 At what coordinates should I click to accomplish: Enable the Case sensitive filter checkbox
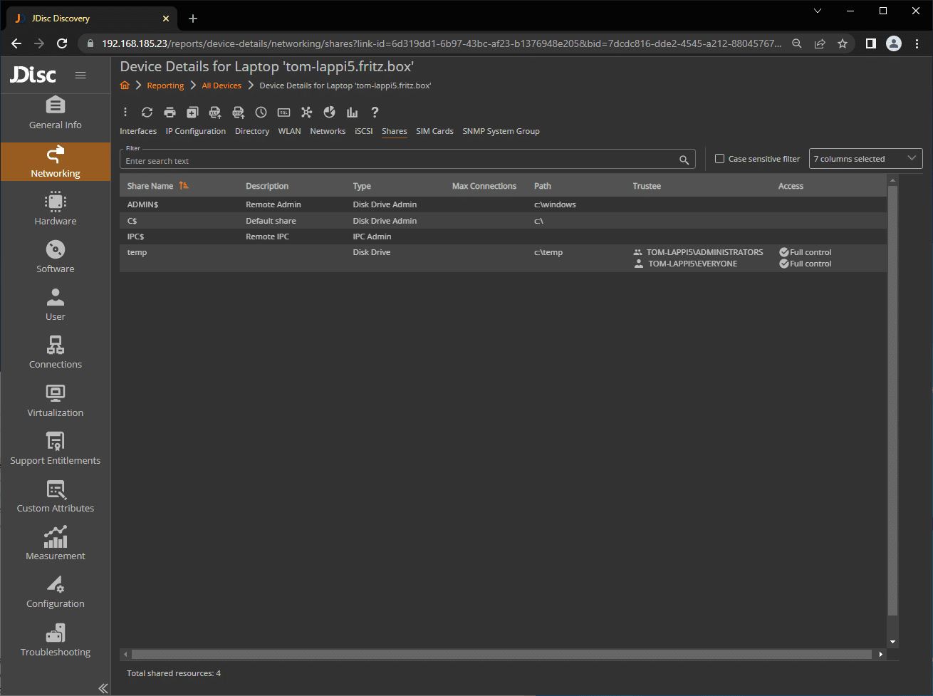(719, 159)
